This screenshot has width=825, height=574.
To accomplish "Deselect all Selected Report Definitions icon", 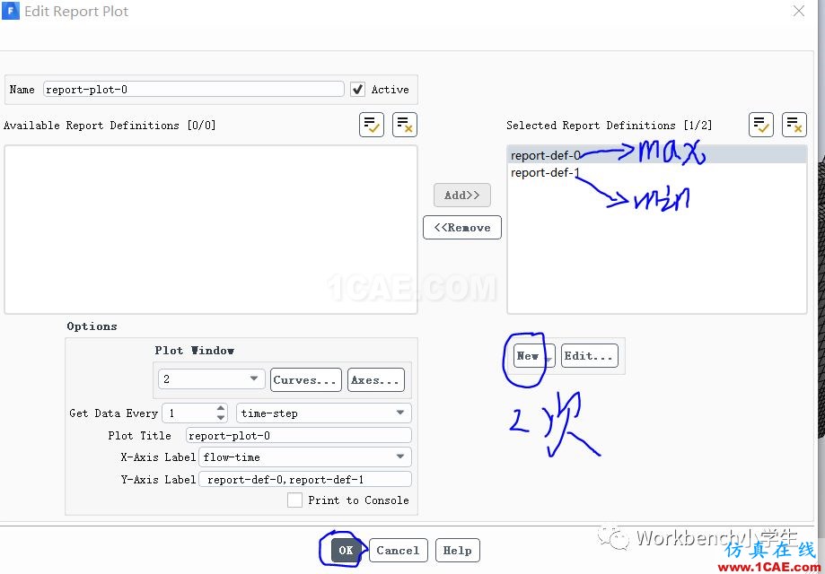I will (794, 125).
